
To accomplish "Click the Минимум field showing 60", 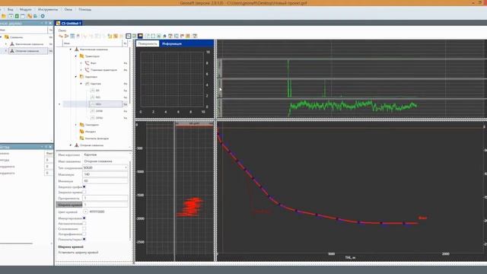I will tap(105, 180).
